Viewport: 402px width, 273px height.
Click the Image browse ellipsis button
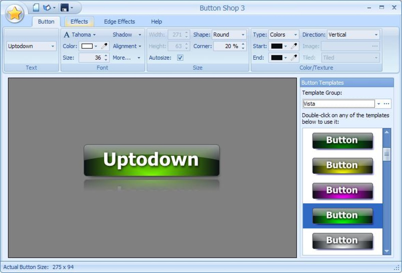(x=375, y=46)
